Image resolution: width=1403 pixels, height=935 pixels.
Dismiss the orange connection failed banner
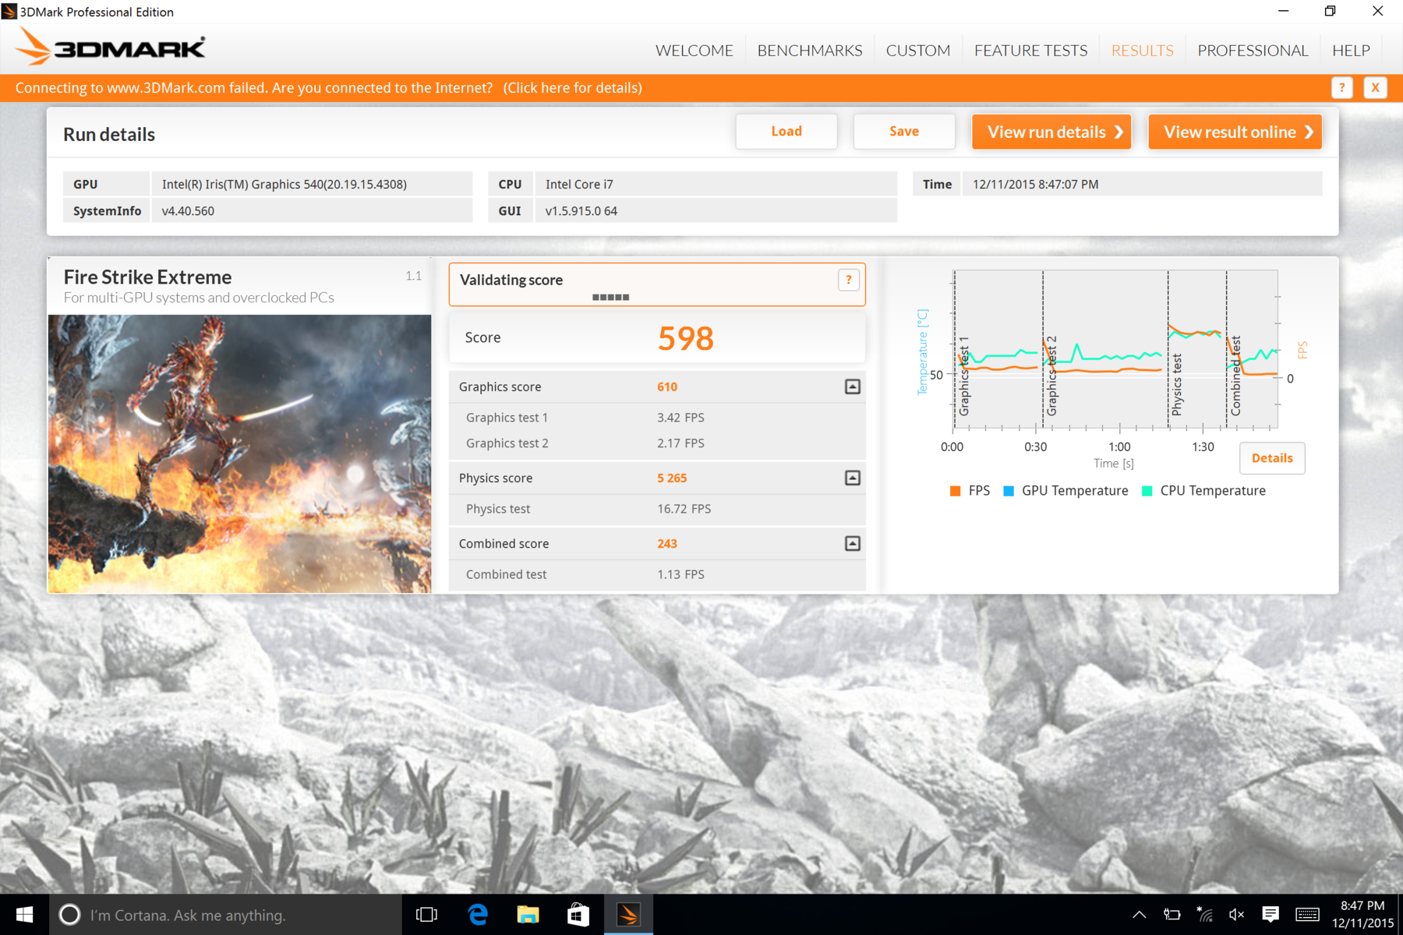click(x=1375, y=88)
